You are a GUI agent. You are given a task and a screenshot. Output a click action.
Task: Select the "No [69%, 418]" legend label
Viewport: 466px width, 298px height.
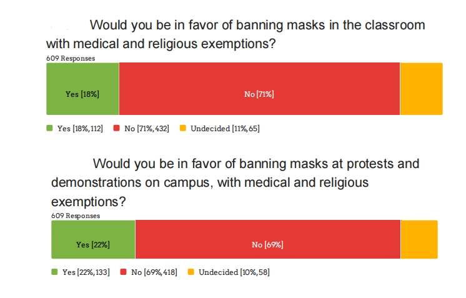click(x=154, y=272)
